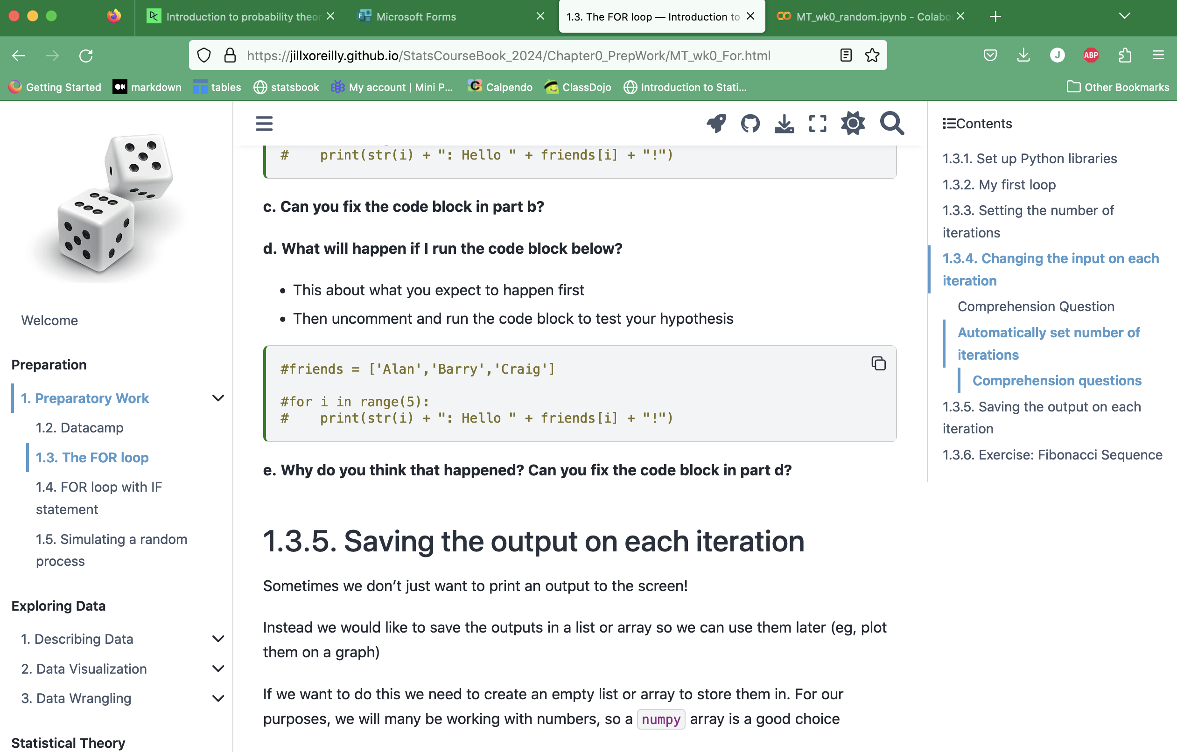
Task: Open the search magnifier icon
Action: pyautogui.click(x=891, y=123)
